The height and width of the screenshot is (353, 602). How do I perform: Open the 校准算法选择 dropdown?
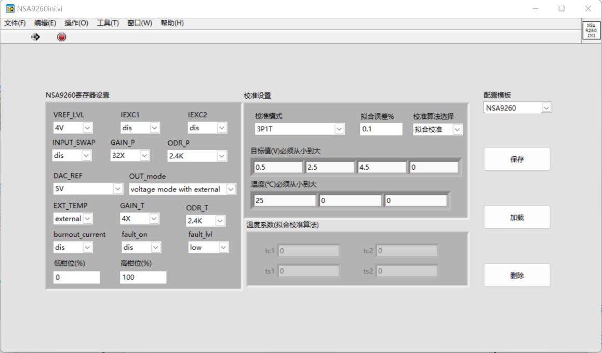coord(457,129)
